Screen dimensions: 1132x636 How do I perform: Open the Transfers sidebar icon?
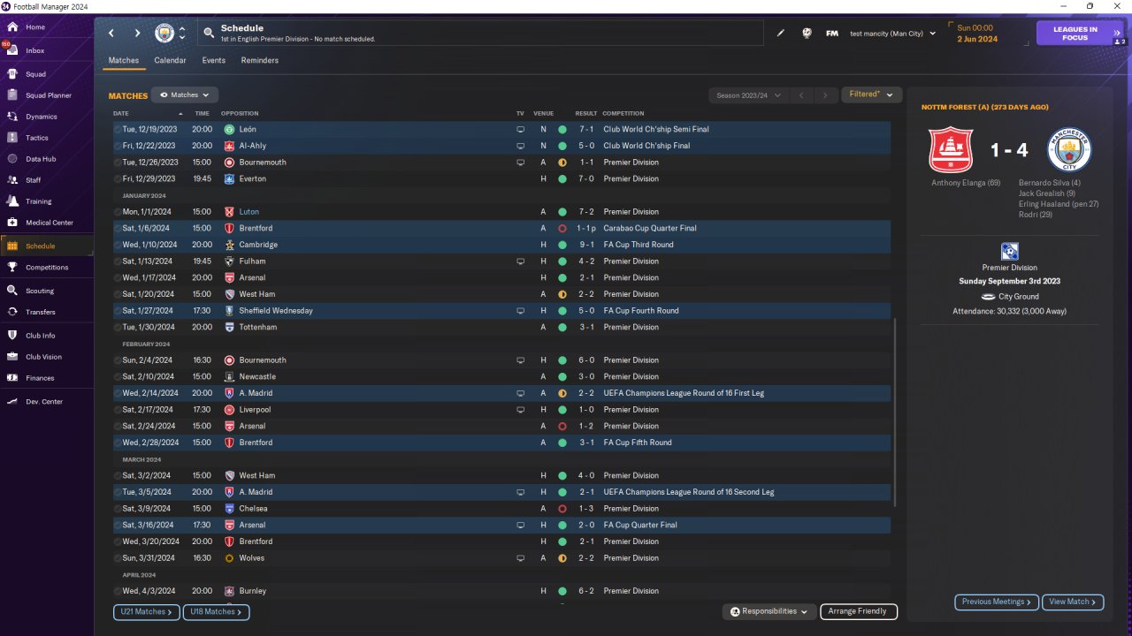pyautogui.click(x=12, y=312)
